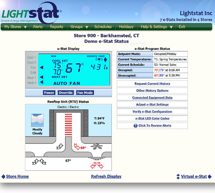
Task: Click the 67° room temperature reading
Action: coord(75,68)
